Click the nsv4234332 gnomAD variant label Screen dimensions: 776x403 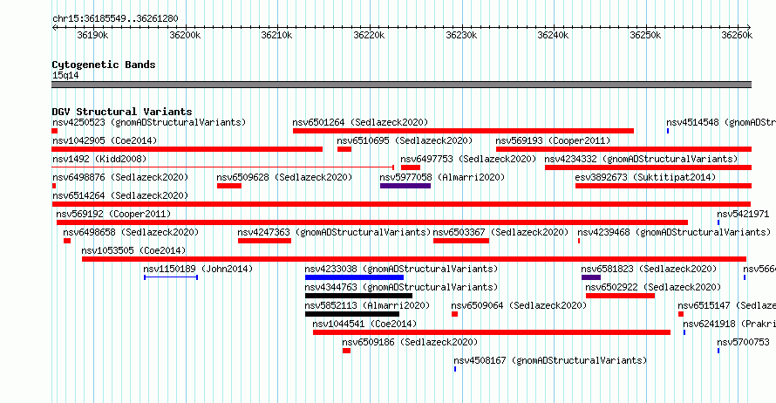642,159
